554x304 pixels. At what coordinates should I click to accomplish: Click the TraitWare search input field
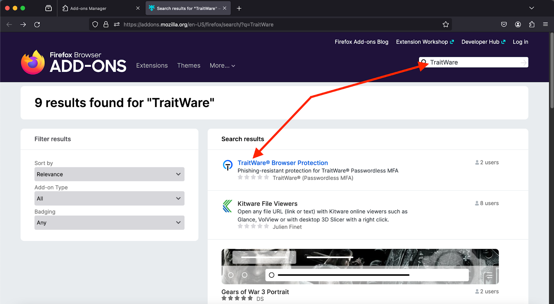473,62
